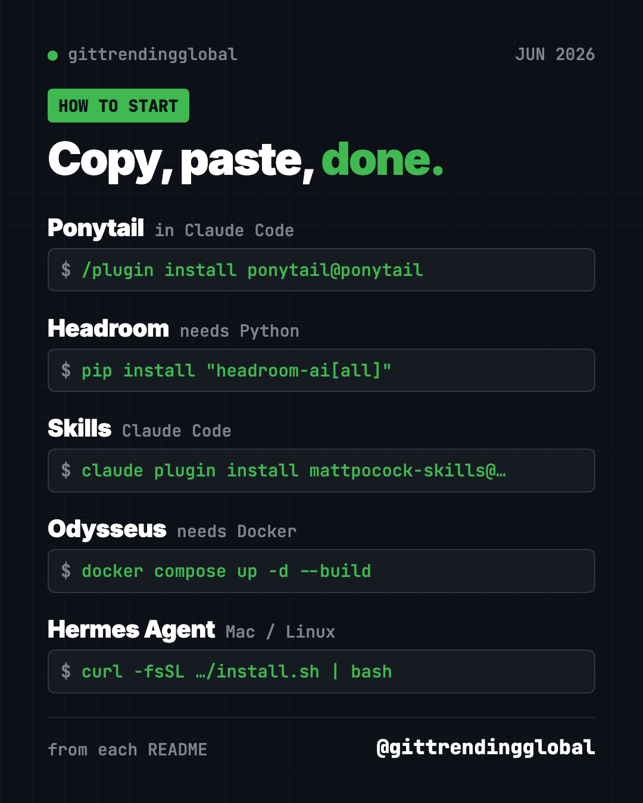
Task: Click the Hermes Agent heading
Action: click(x=132, y=629)
